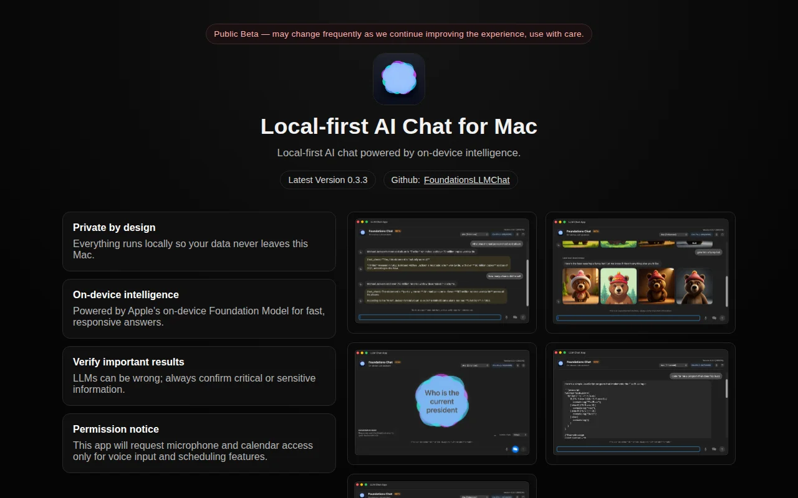Open the FoundationsLLMChat GitHub link
The height and width of the screenshot is (498, 798).
pos(467,180)
